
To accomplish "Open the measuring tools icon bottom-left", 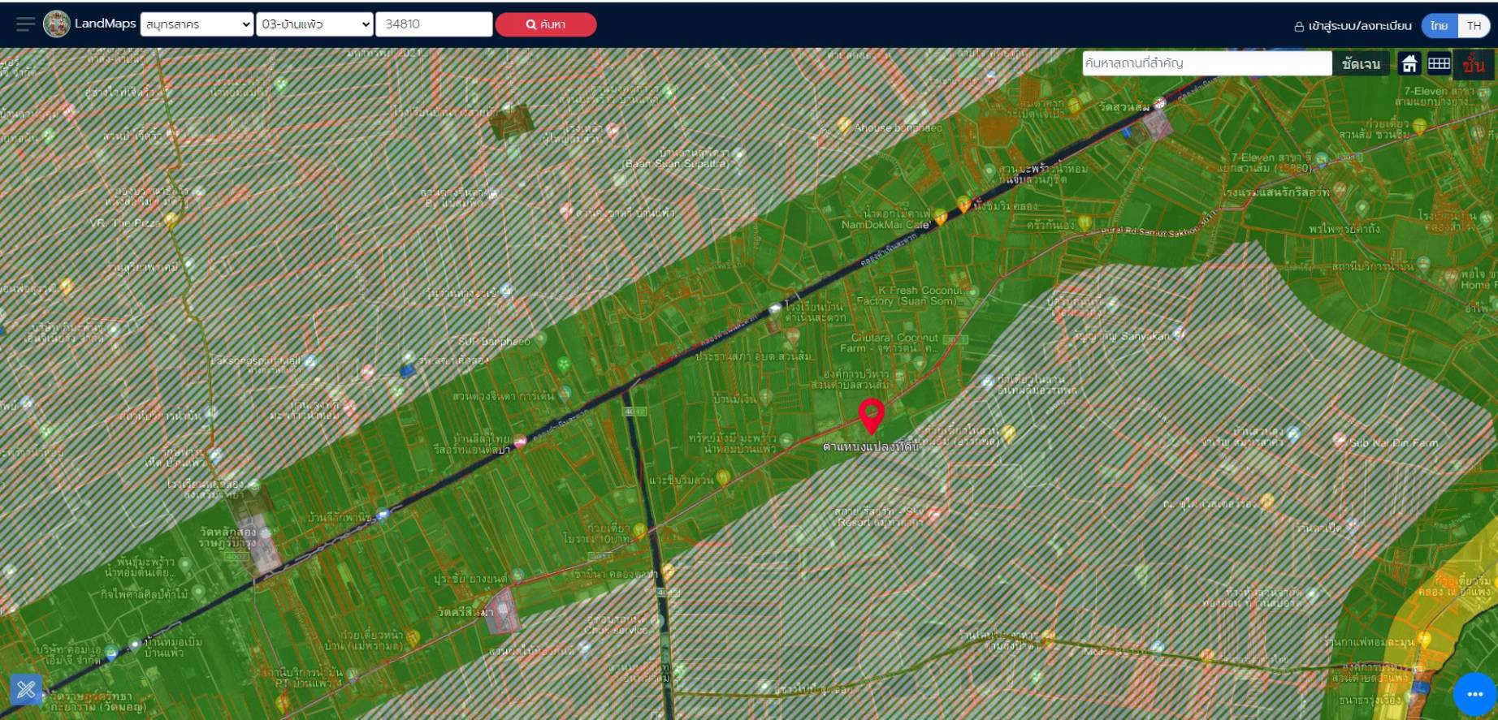I will [x=26, y=689].
